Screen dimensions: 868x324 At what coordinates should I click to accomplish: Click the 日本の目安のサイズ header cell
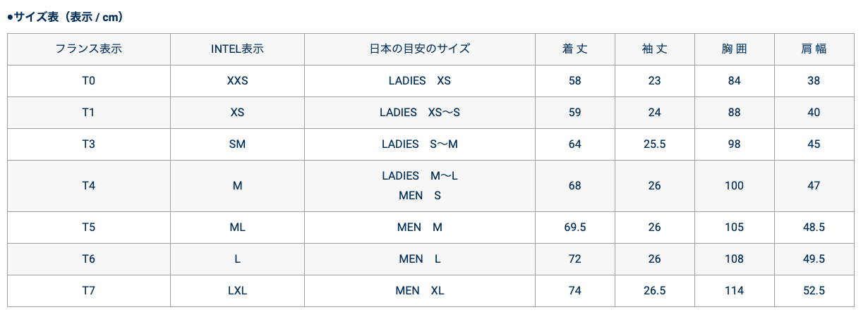click(419, 49)
